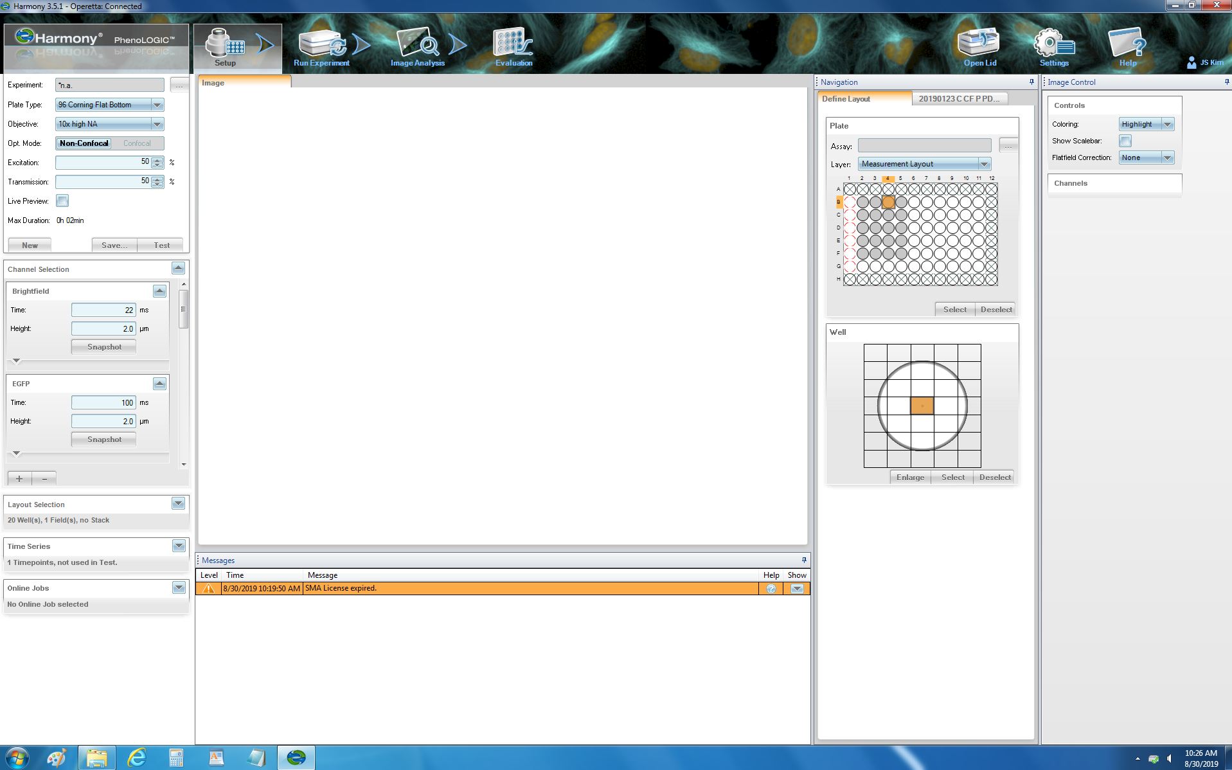Open the Settings gear icon
This screenshot has width=1232, height=770.
1053,47
